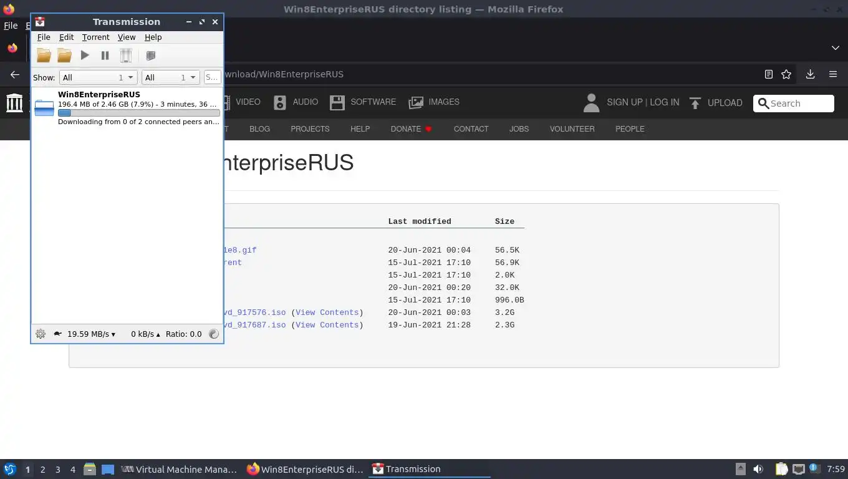Open the SOFTWARE section

(363, 102)
